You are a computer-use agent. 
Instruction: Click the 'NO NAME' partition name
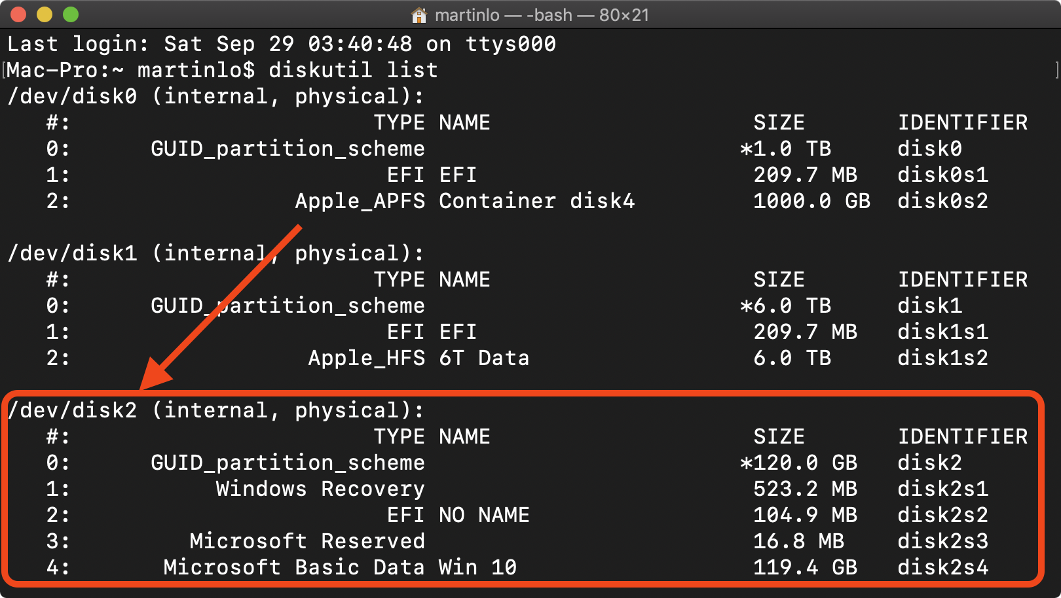pyautogui.click(x=484, y=515)
